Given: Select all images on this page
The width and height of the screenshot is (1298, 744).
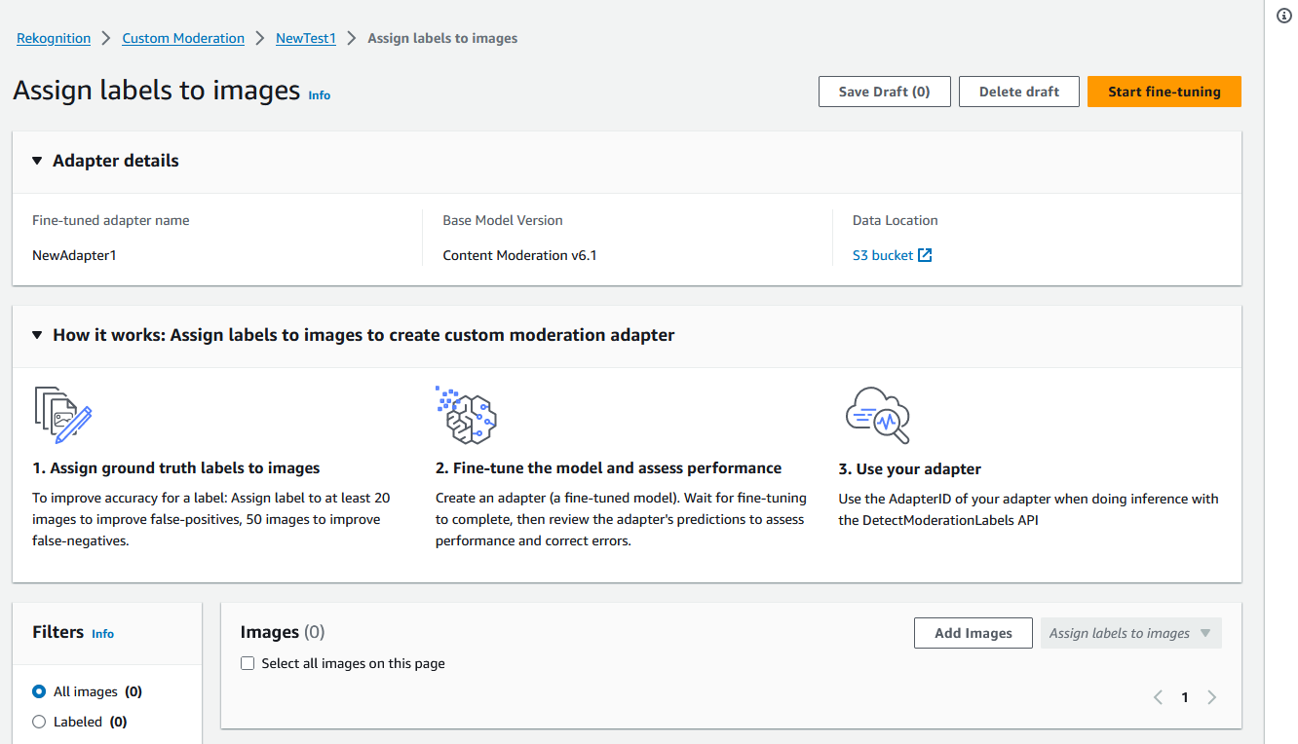Looking at the screenshot, I should [248, 662].
